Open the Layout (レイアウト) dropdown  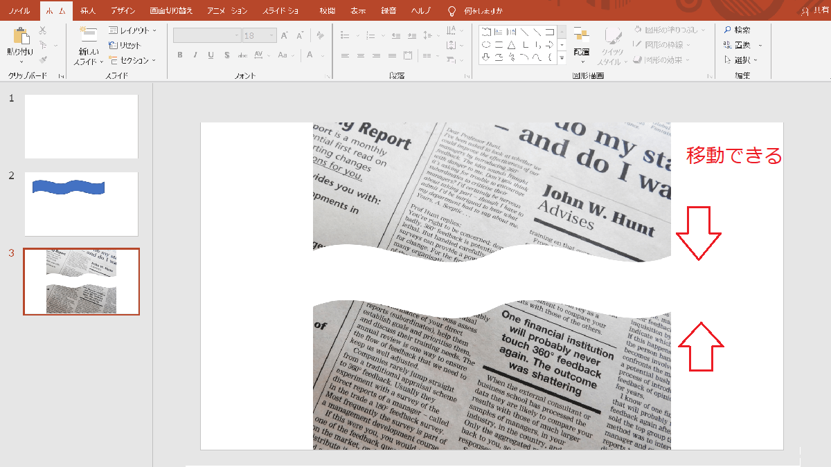[x=133, y=30]
